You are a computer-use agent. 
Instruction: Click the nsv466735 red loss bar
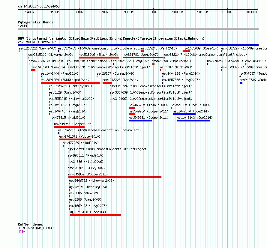click(x=132, y=108)
